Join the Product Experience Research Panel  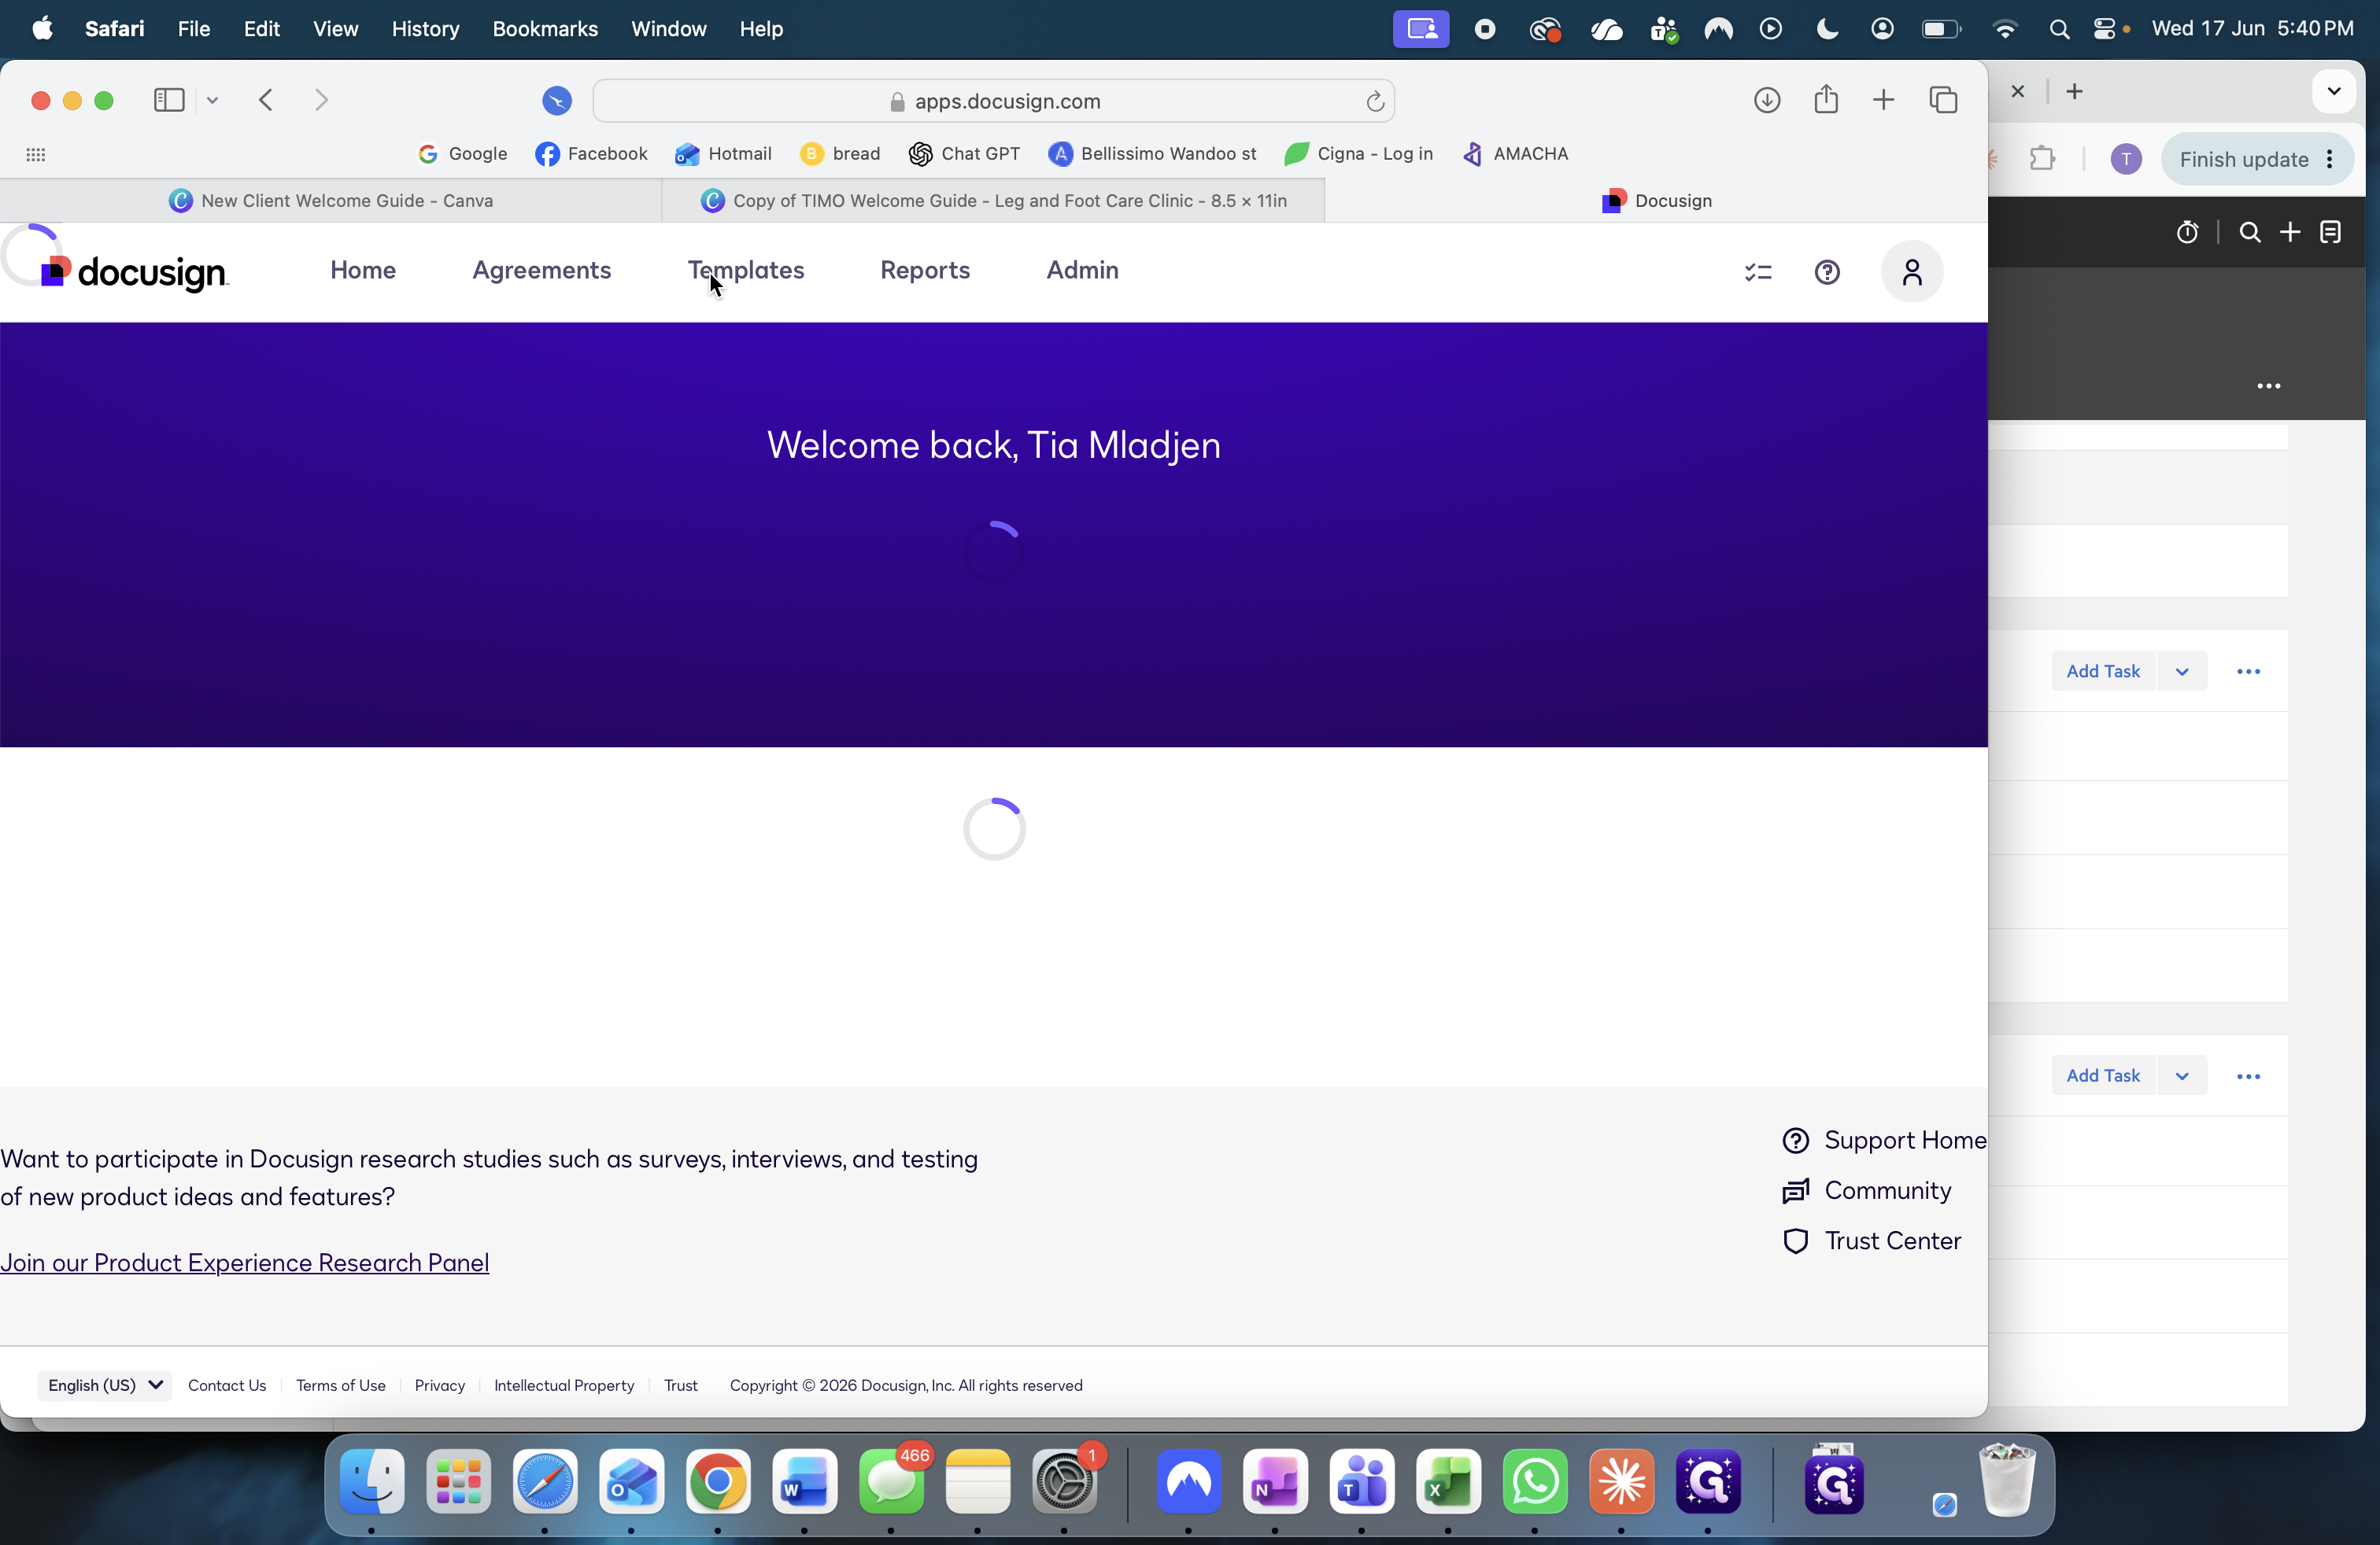pyautogui.click(x=245, y=1262)
